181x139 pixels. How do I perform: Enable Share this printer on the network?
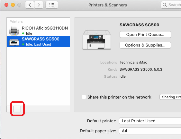click(x=84, y=97)
